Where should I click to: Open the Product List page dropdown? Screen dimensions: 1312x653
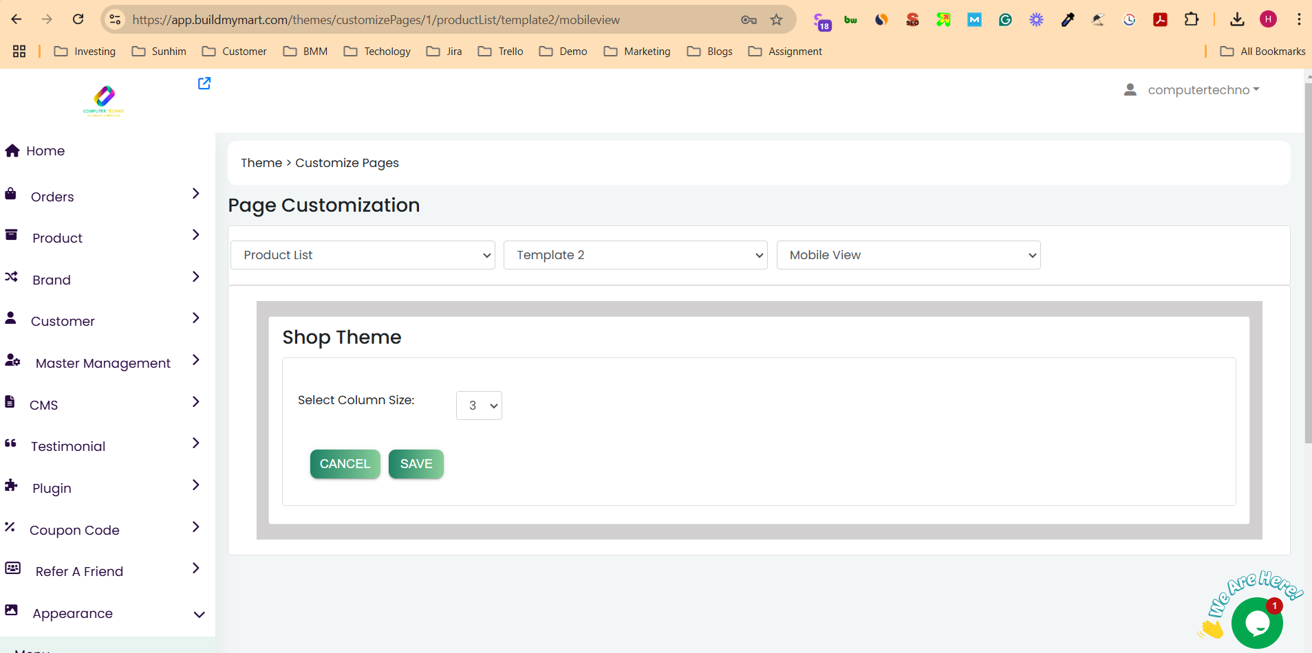[363, 255]
